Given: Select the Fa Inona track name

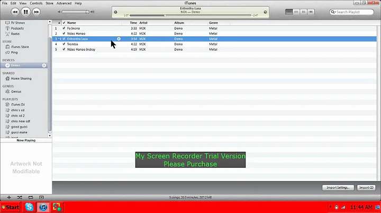Looking at the screenshot, I should (73, 28).
